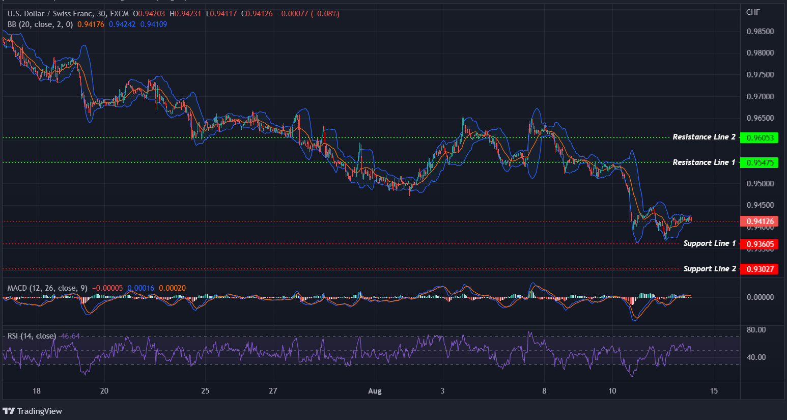Click the Resistance Line 2 text label
Screen dimensions: 787x420
[x=704, y=136]
